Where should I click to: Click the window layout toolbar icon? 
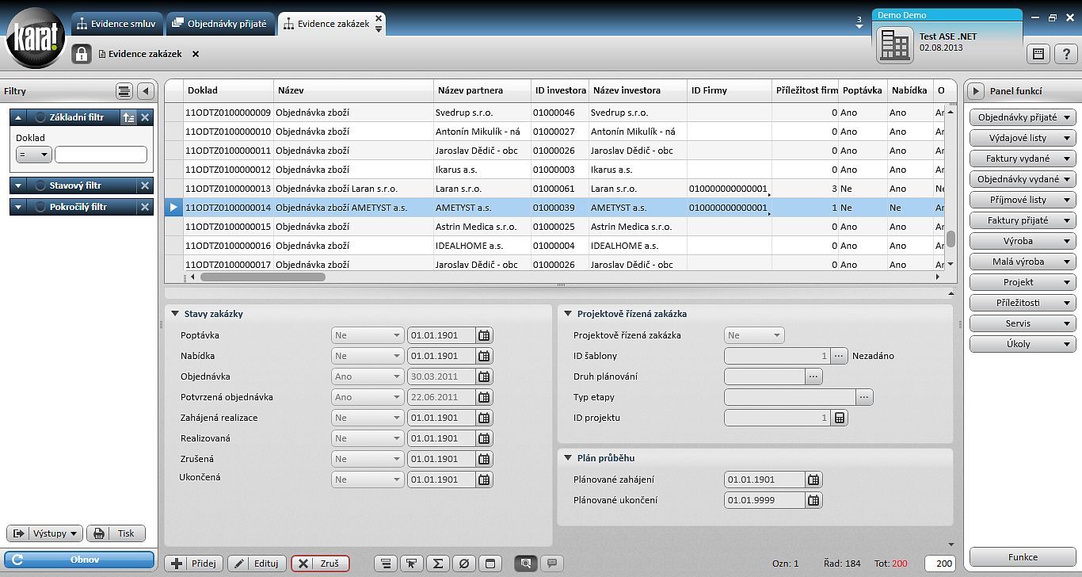[490, 564]
